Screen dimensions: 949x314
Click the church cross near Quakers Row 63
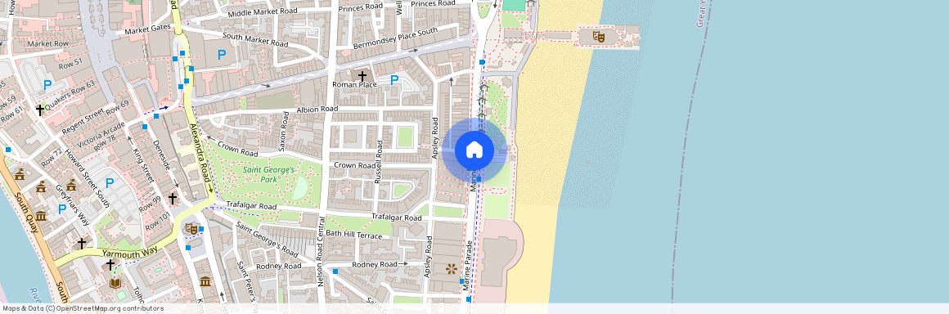point(40,110)
